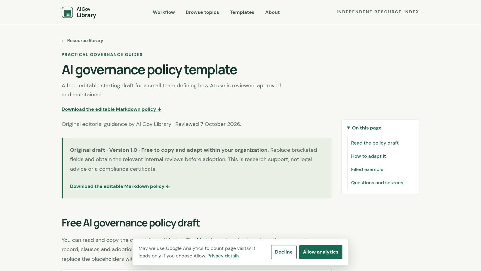Image resolution: width=481 pixels, height=271 pixels.
Task: Jump to Filled example section
Action: pos(367,170)
